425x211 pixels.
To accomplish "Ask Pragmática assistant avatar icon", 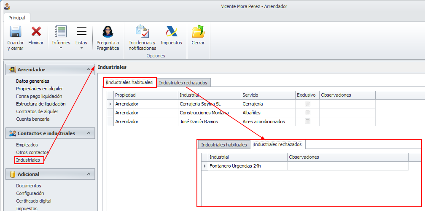I will tap(108, 32).
